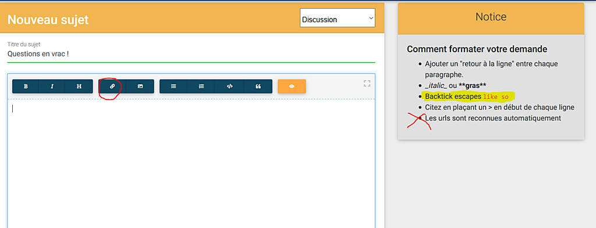Expand the editor to fullscreen
Image resolution: width=596 pixels, height=228 pixels.
point(367,83)
